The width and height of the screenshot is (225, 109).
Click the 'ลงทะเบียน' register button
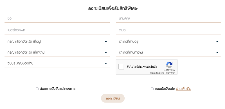click(113, 98)
